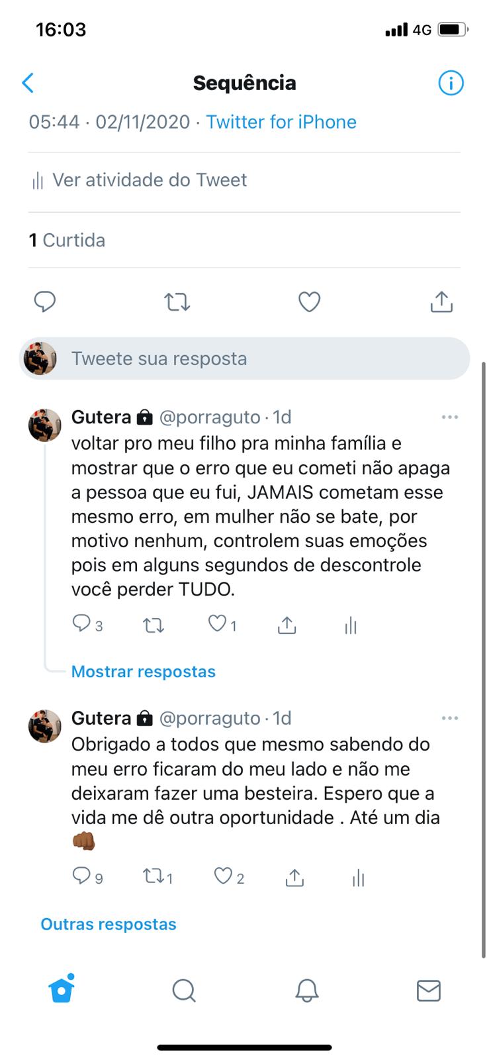Share the main tweet via share icon
The height and width of the screenshot is (1060, 489).
441,302
